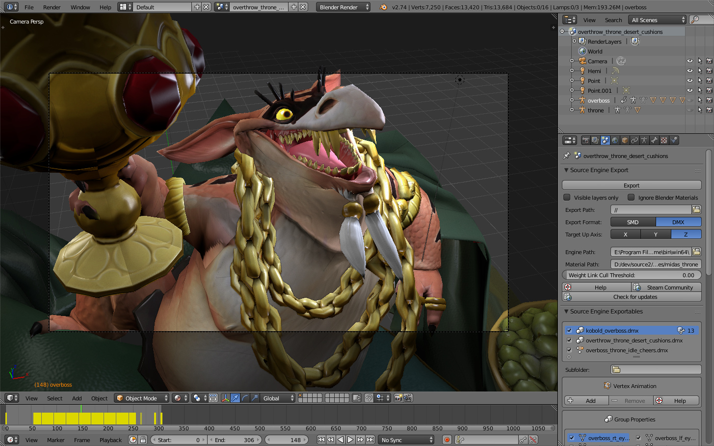Open the No Sync playback dropdown
The width and height of the screenshot is (714, 446).
pos(406,440)
